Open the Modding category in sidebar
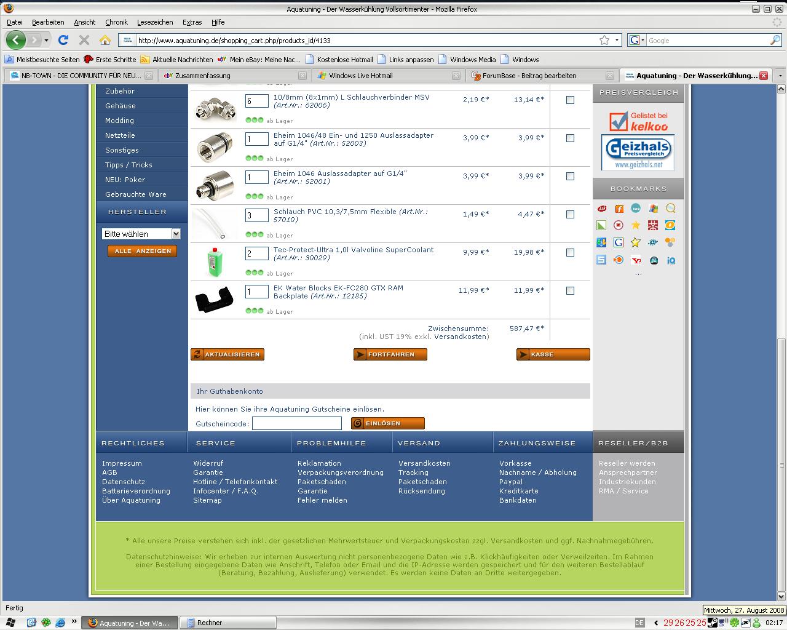This screenshot has height=630, width=787. (x=120, y=121)
